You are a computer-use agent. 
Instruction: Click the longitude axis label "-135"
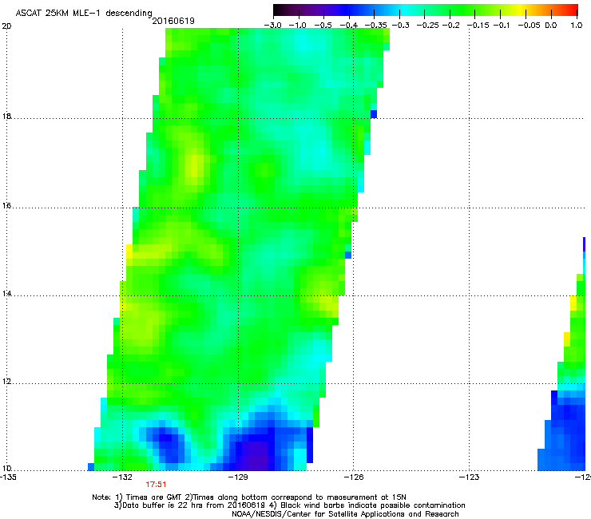(8, 477)
